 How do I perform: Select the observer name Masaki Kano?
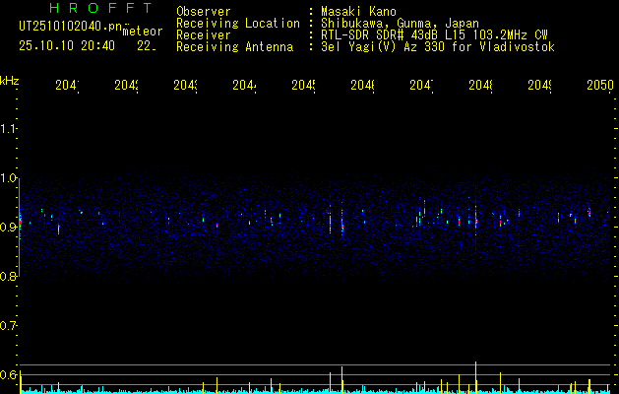click(358, 12)
